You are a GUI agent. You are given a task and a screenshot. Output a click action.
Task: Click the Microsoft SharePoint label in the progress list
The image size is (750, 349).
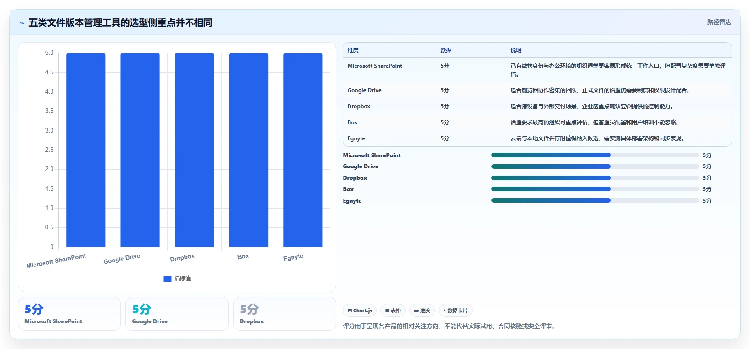(372, 155)
